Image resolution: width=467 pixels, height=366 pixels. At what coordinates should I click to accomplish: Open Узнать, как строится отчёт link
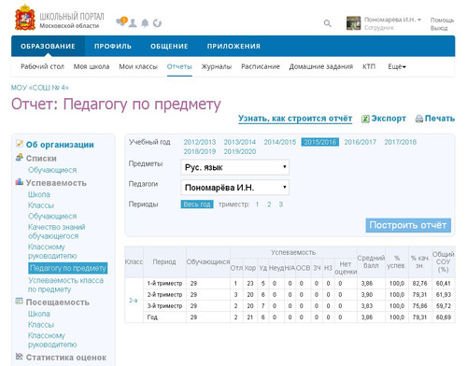pyautogui.click(x=295, y=119)
